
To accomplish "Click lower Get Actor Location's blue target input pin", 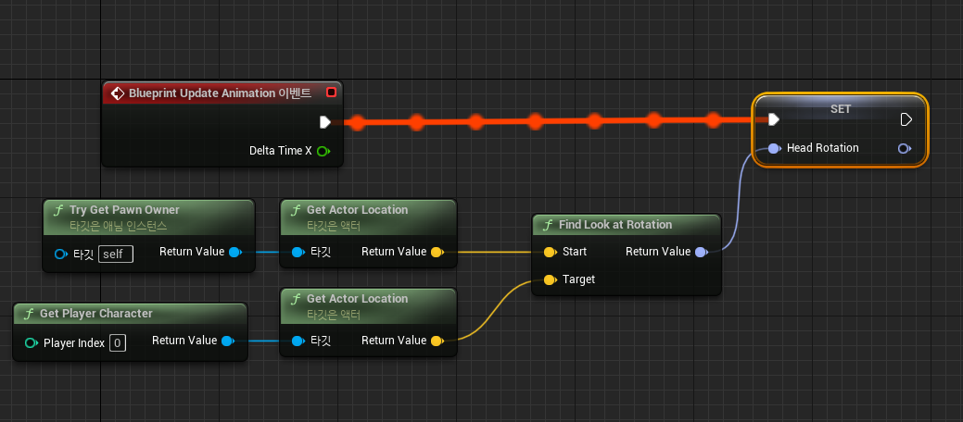I will [298, 341].
